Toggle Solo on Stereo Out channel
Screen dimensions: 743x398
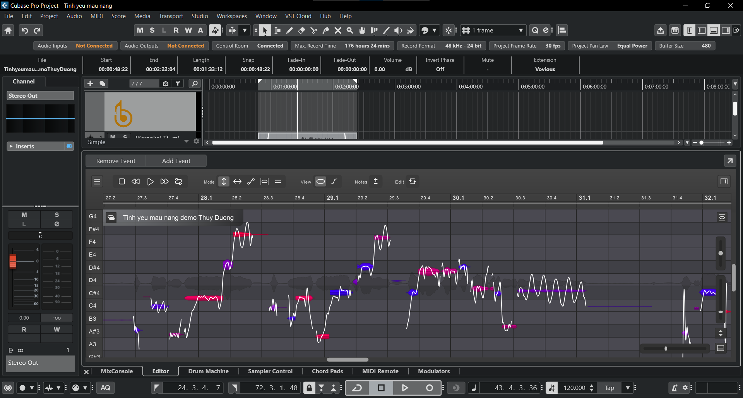point(56,215)
